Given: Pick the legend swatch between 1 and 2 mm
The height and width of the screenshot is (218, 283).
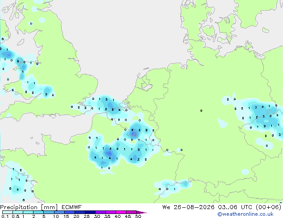Looking at the screenshot, I should (28, 212).
